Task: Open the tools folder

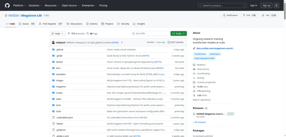Action: point(59,111)
